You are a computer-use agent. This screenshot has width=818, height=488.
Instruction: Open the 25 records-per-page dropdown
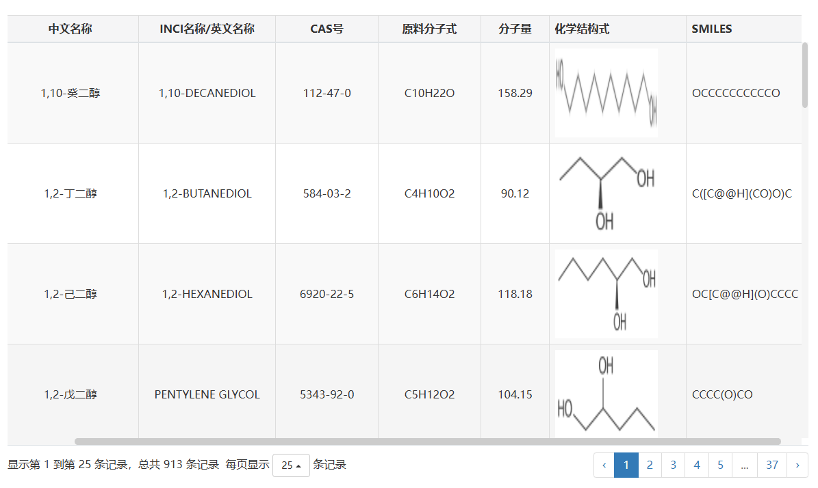(x=291, y=465)
